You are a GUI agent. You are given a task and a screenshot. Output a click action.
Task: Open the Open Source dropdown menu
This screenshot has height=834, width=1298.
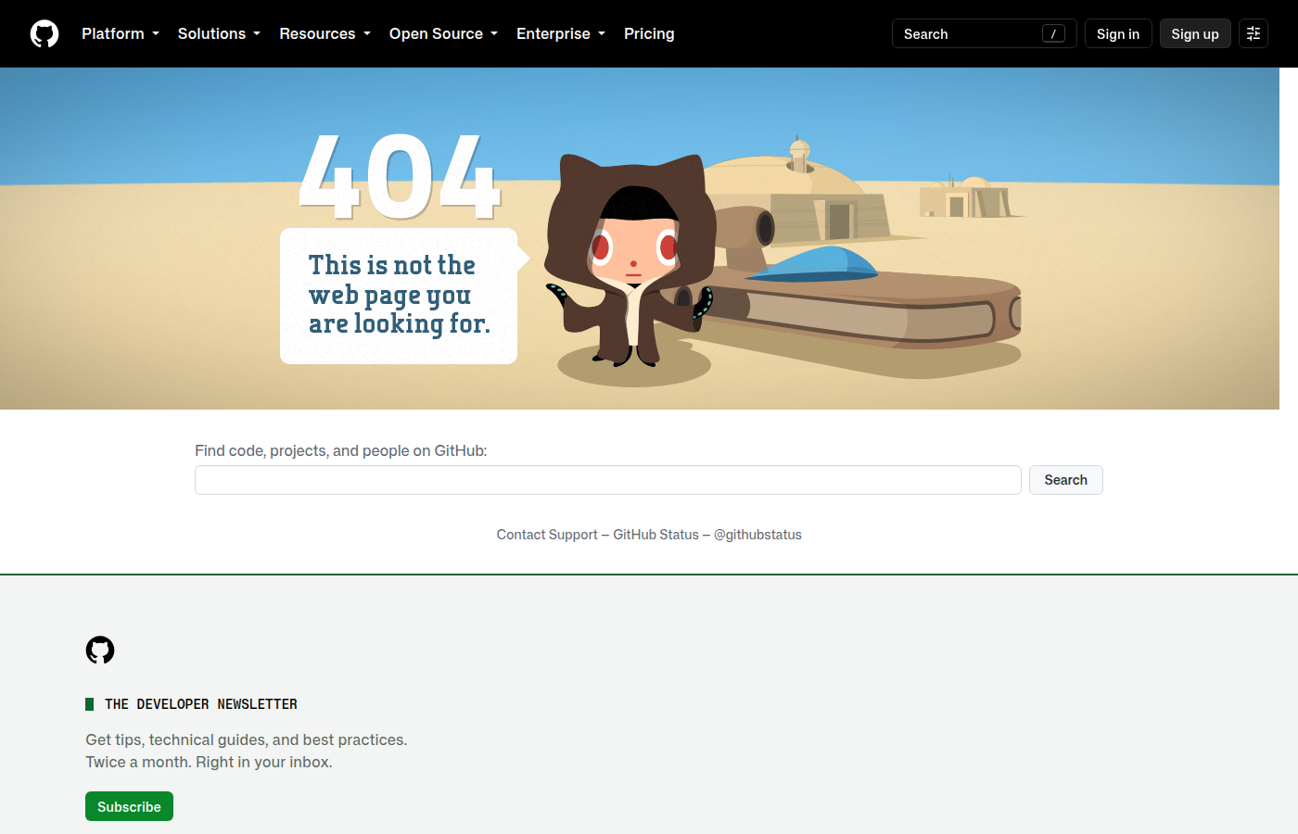point(443,33)
